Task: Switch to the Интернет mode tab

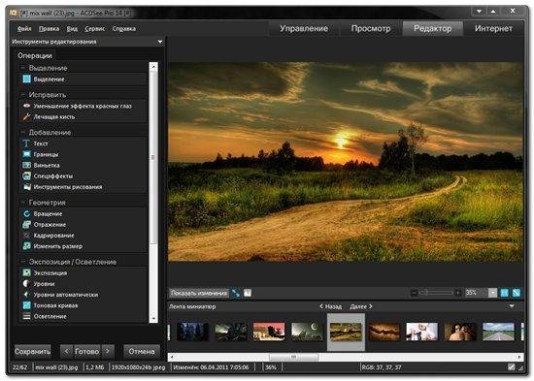Action: coord(493,28)
